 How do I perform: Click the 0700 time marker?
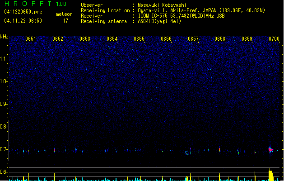coord(274,39)
